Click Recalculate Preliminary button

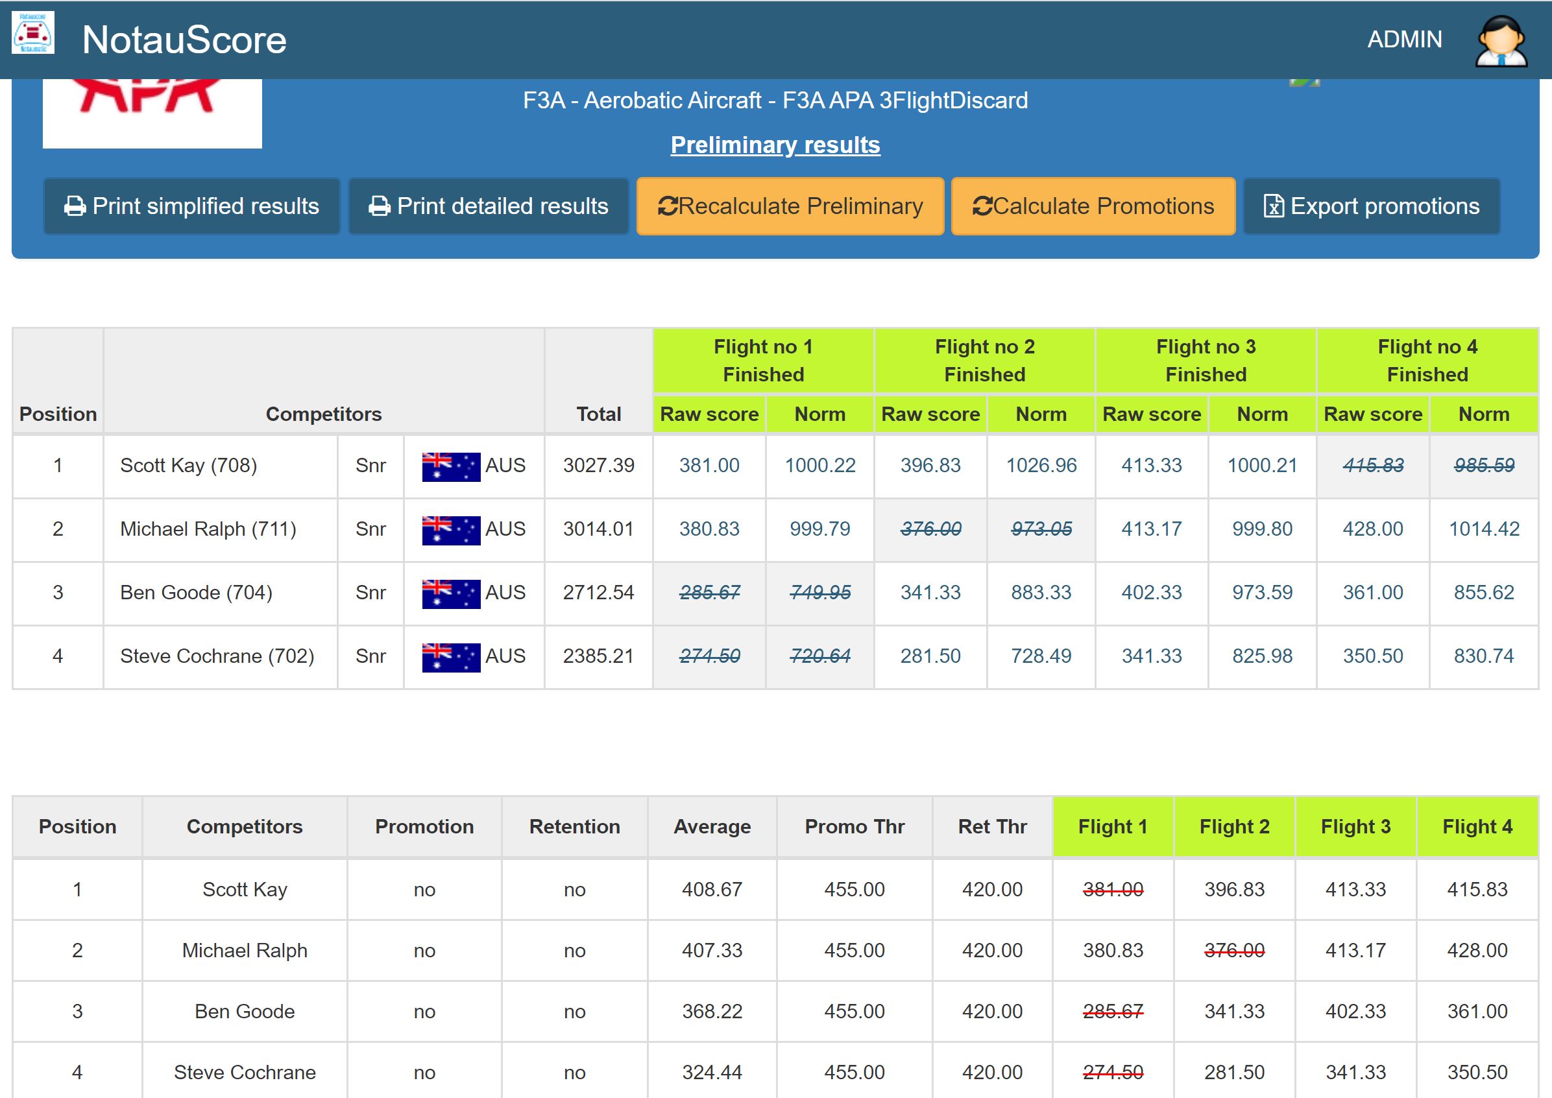pos(790,206)
